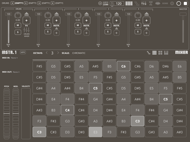The image size is (190, 142).
Task: Open the mixer faders icon in top toolbar
Action: [144, 3]
